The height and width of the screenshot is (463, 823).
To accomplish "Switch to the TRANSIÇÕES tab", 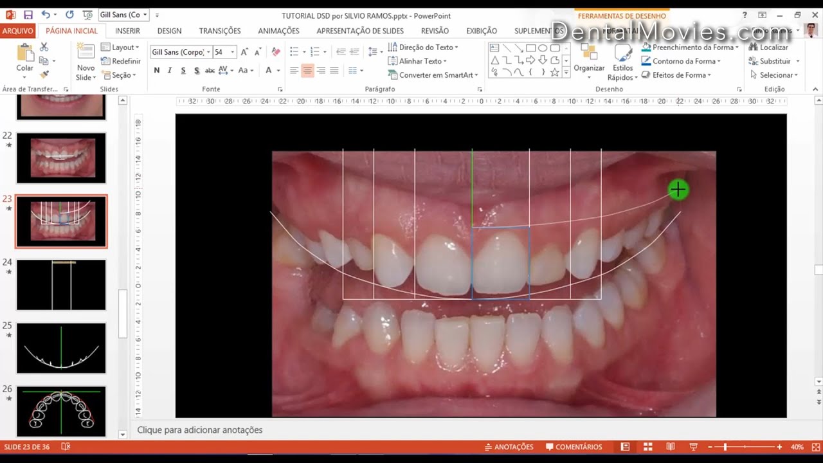I will (x=220, y=30).
